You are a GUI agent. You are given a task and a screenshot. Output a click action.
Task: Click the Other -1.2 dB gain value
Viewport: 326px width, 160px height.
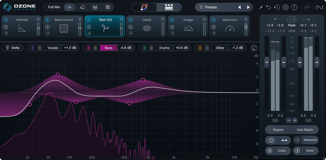pyautogui.click(x=238, y=48)
